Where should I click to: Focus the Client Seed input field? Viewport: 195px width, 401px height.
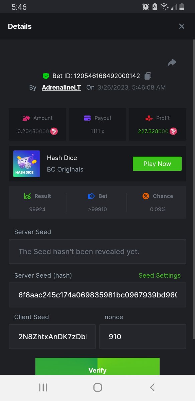[52, 337]
